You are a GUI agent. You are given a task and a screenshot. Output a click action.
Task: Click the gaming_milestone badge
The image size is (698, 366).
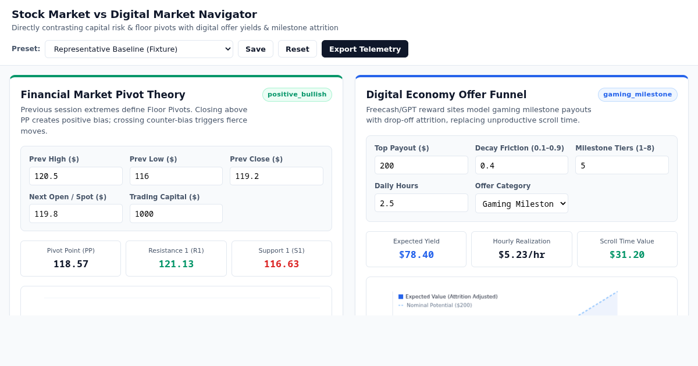tap(638, 95)
